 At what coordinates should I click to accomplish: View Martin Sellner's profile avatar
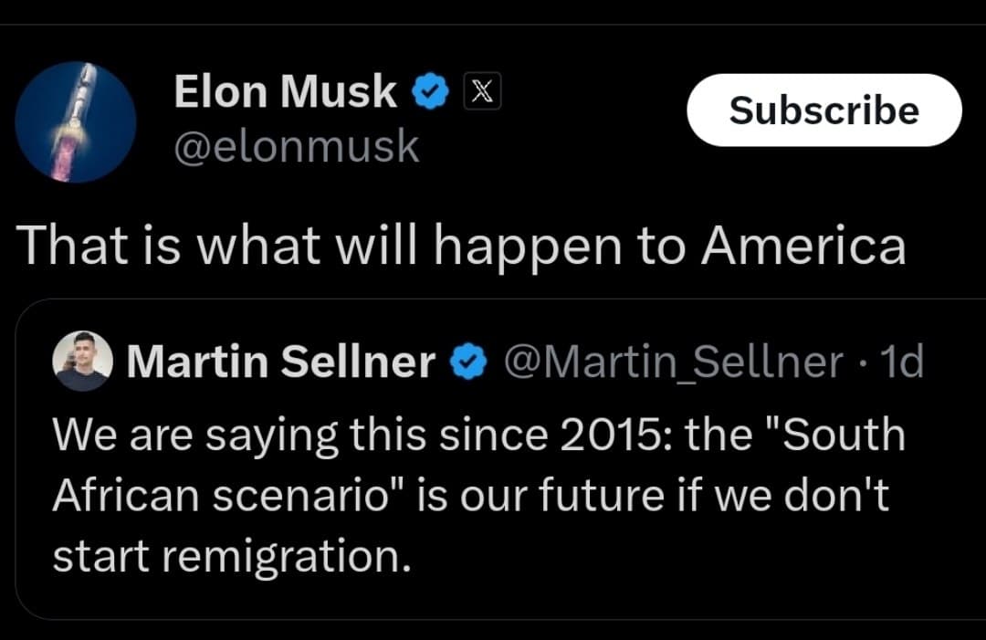pyautogui.click(x=83, y=361)
